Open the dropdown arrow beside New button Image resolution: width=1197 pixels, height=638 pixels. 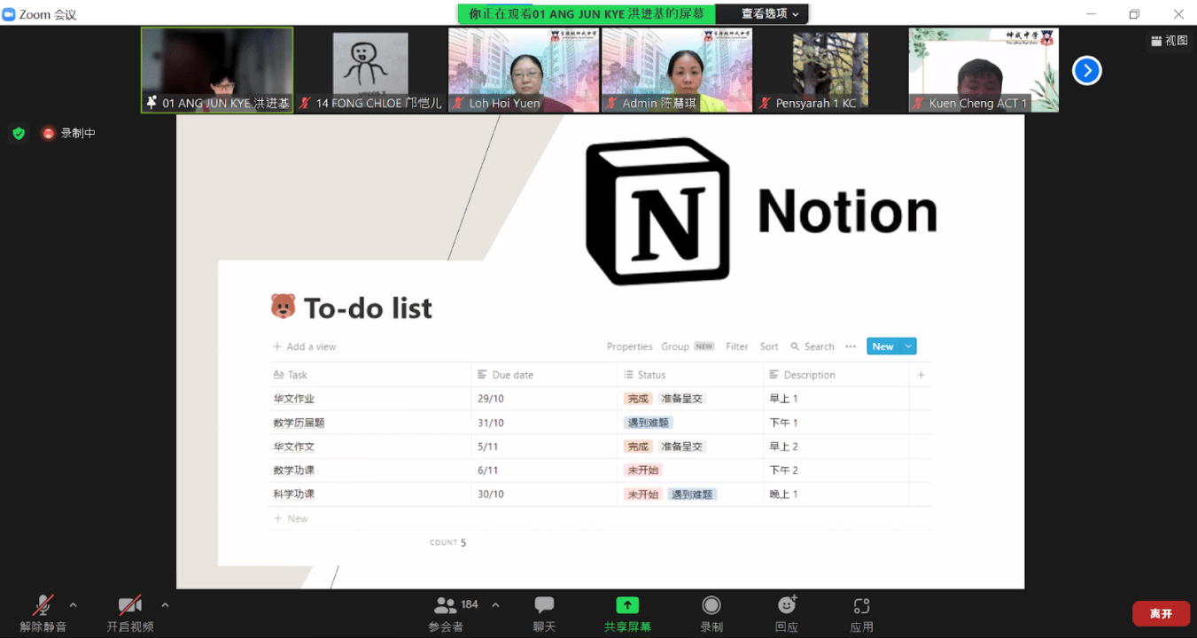coord(908,346)
